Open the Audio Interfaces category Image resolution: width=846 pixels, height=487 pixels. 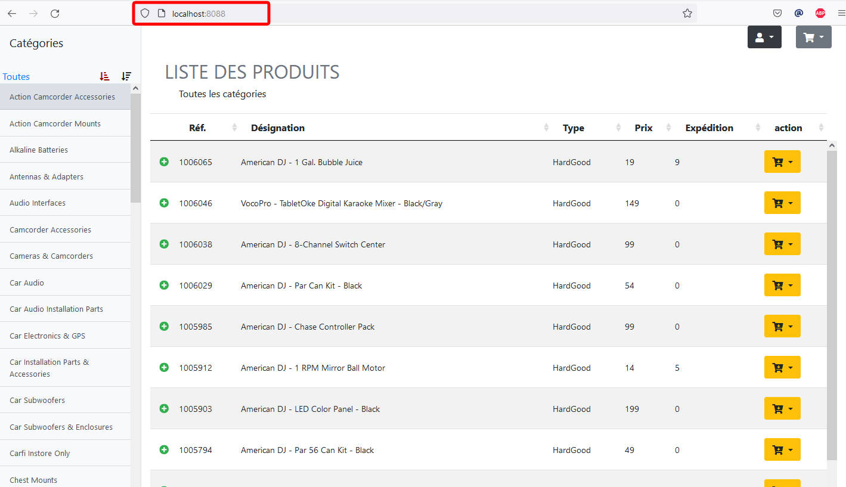point(65,203)
